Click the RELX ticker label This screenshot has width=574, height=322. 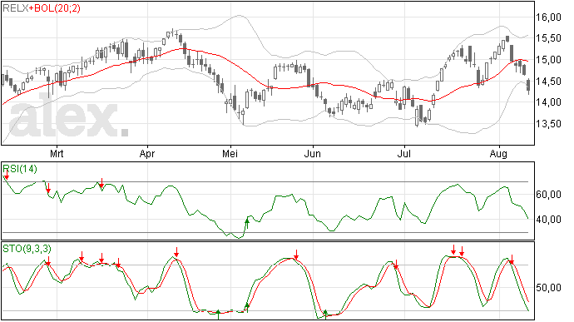point(16,8)
